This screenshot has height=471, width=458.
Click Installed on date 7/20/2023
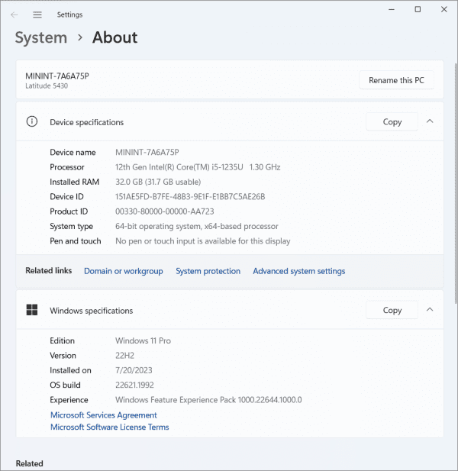(x=134, y=370)
